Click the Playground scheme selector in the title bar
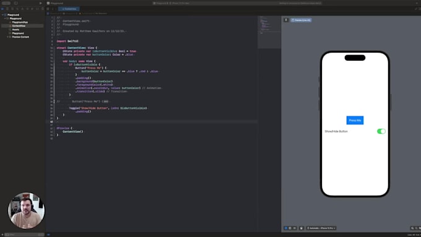This screenshot has width=421, height=237. (160, 3)
